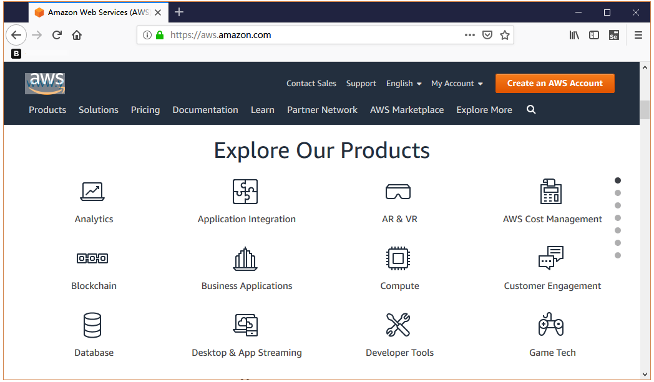Click the Game Tech controller icon

click(x=551, y=325)
